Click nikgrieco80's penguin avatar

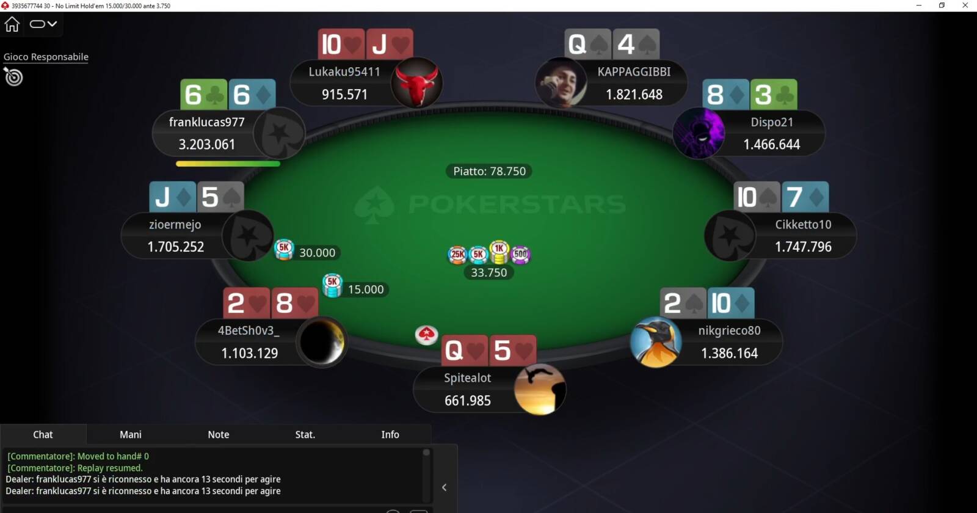pyautogui.click(x=656, y=342)
